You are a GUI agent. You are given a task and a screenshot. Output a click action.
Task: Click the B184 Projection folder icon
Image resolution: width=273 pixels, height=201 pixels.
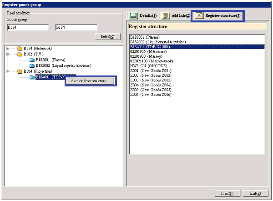point(20,71)
